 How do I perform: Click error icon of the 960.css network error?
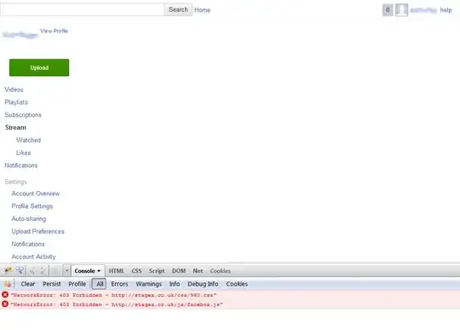pos(5,294)
